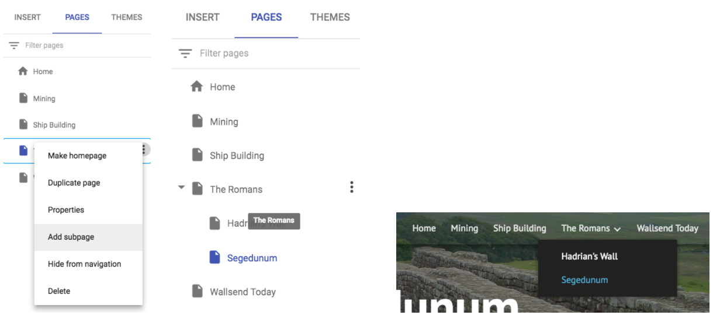Image resolution: width=713 pixels, height=315 pixels.
Task: Collapse The Romans page tree arrow
Action: pyautogui.click(x=181, y=188)
